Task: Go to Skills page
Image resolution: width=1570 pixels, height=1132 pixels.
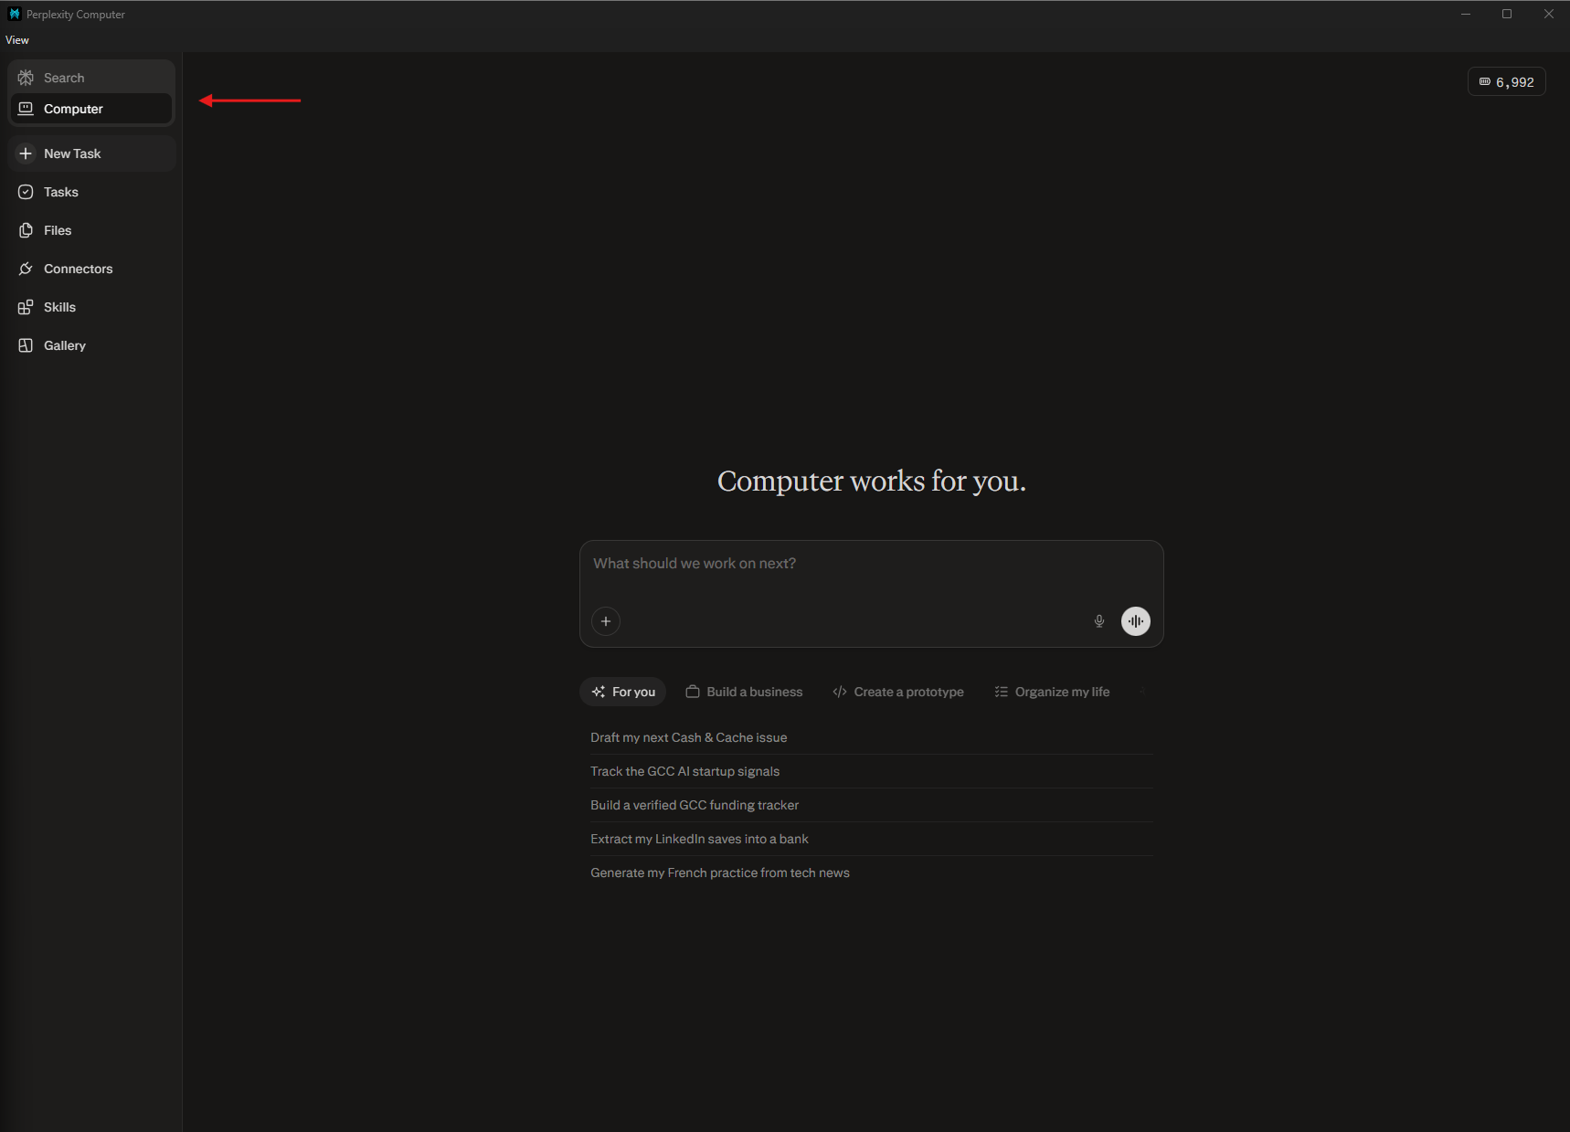Action: pyautogui.click(x=91, y=307)
